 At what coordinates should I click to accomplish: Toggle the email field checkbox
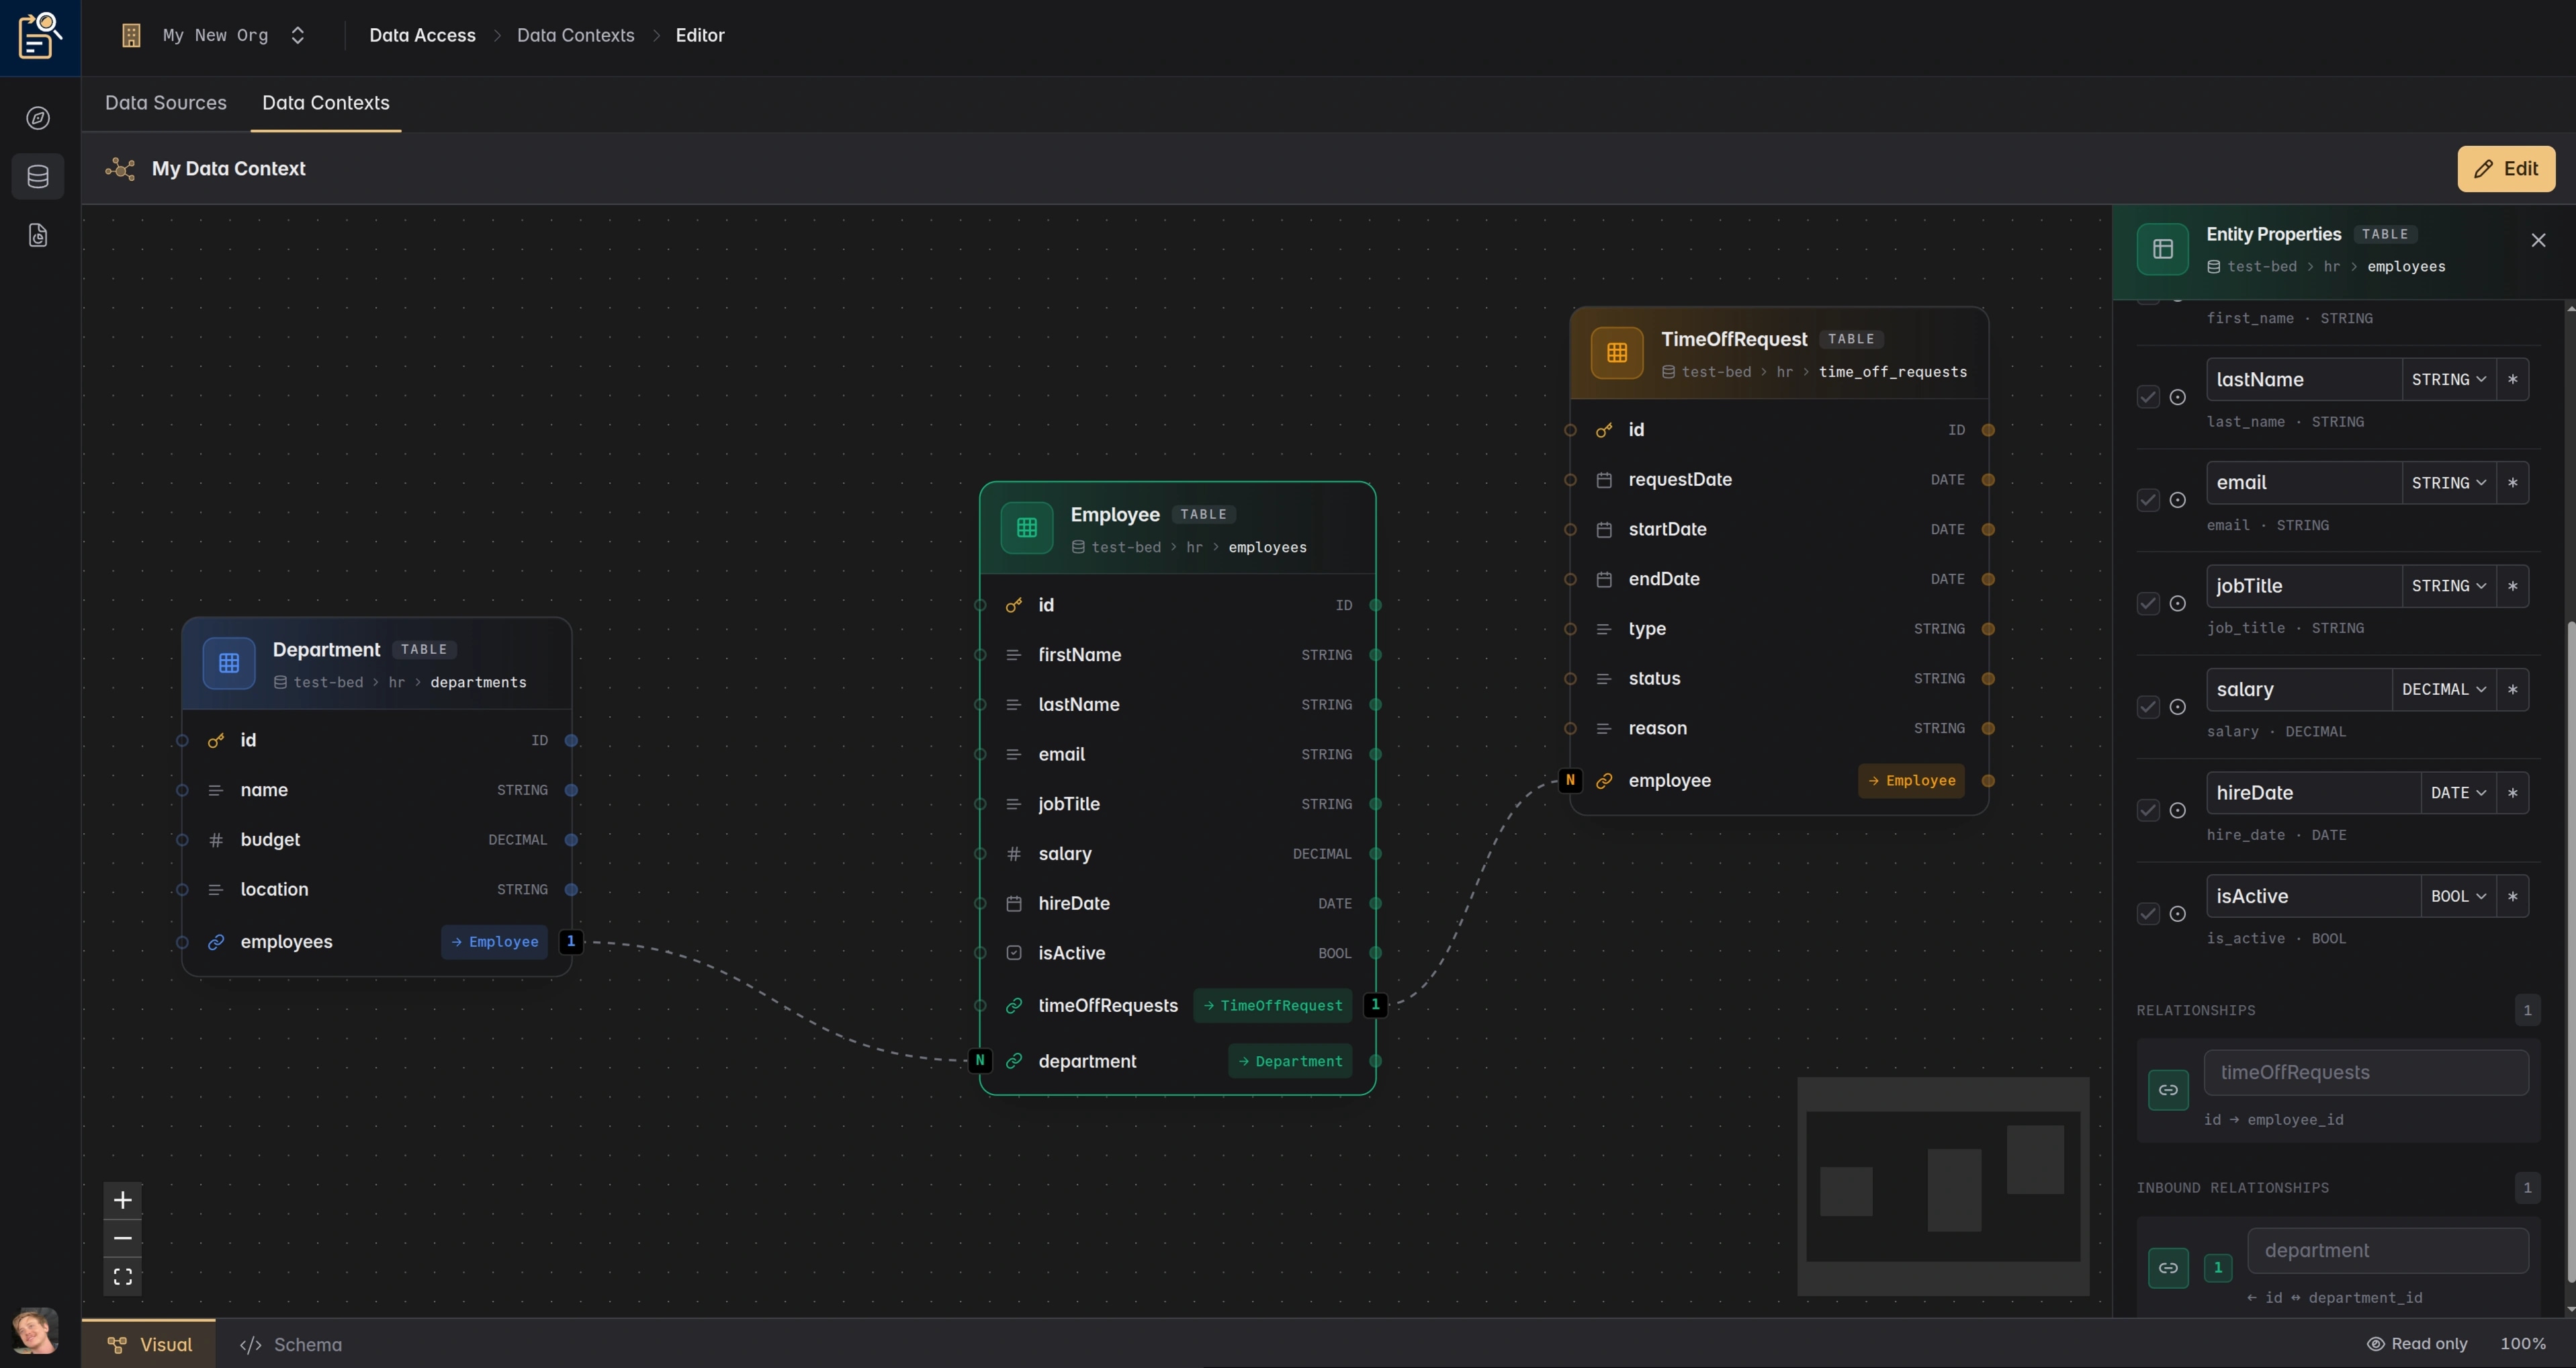[2148, 500]
